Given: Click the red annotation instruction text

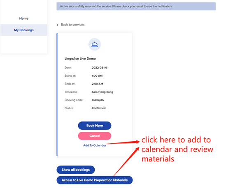Looking at the screenshot, I should click(177, 149).
